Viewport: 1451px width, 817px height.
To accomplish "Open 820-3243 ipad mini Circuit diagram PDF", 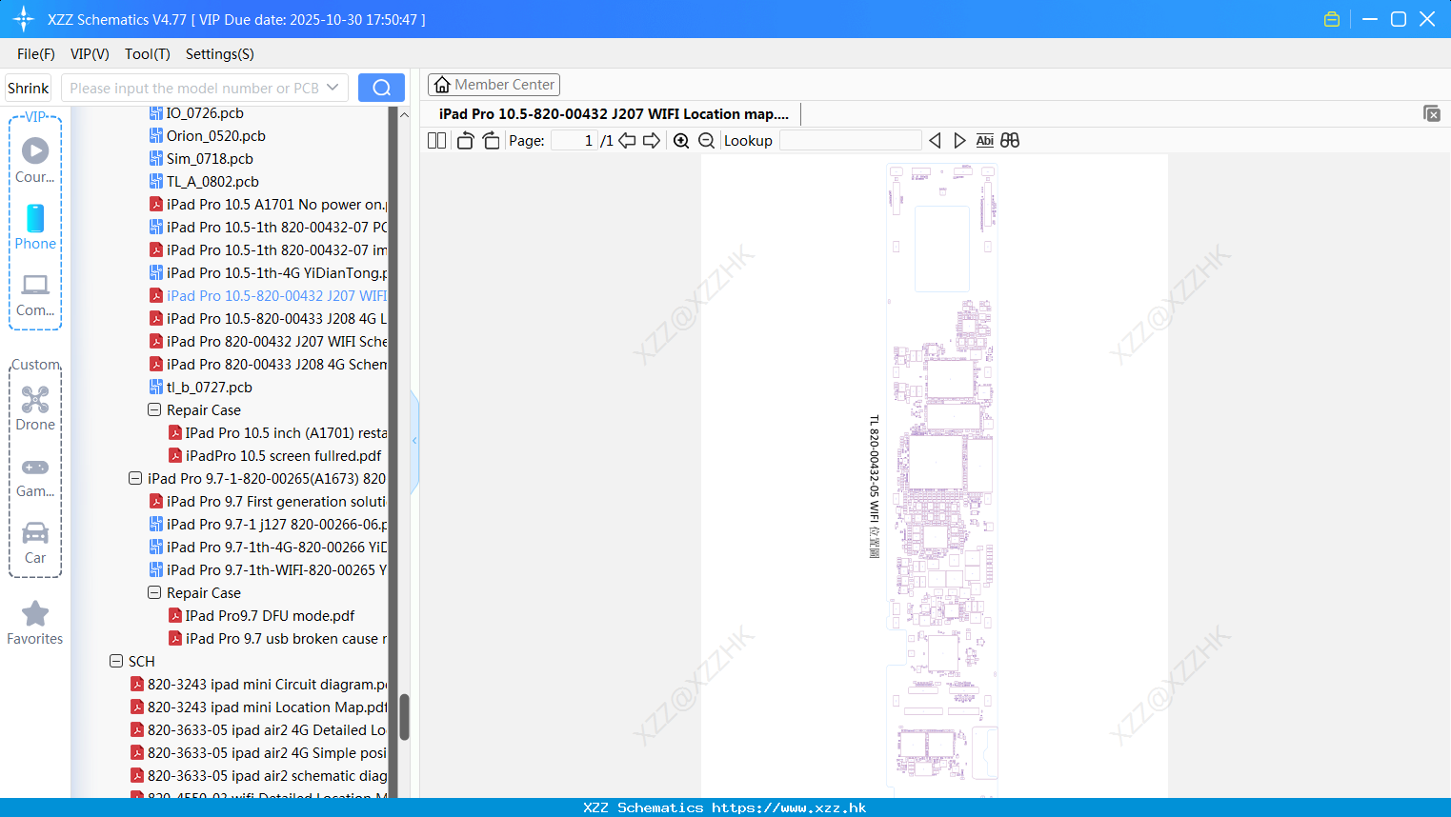I will [x=258, y=685].
